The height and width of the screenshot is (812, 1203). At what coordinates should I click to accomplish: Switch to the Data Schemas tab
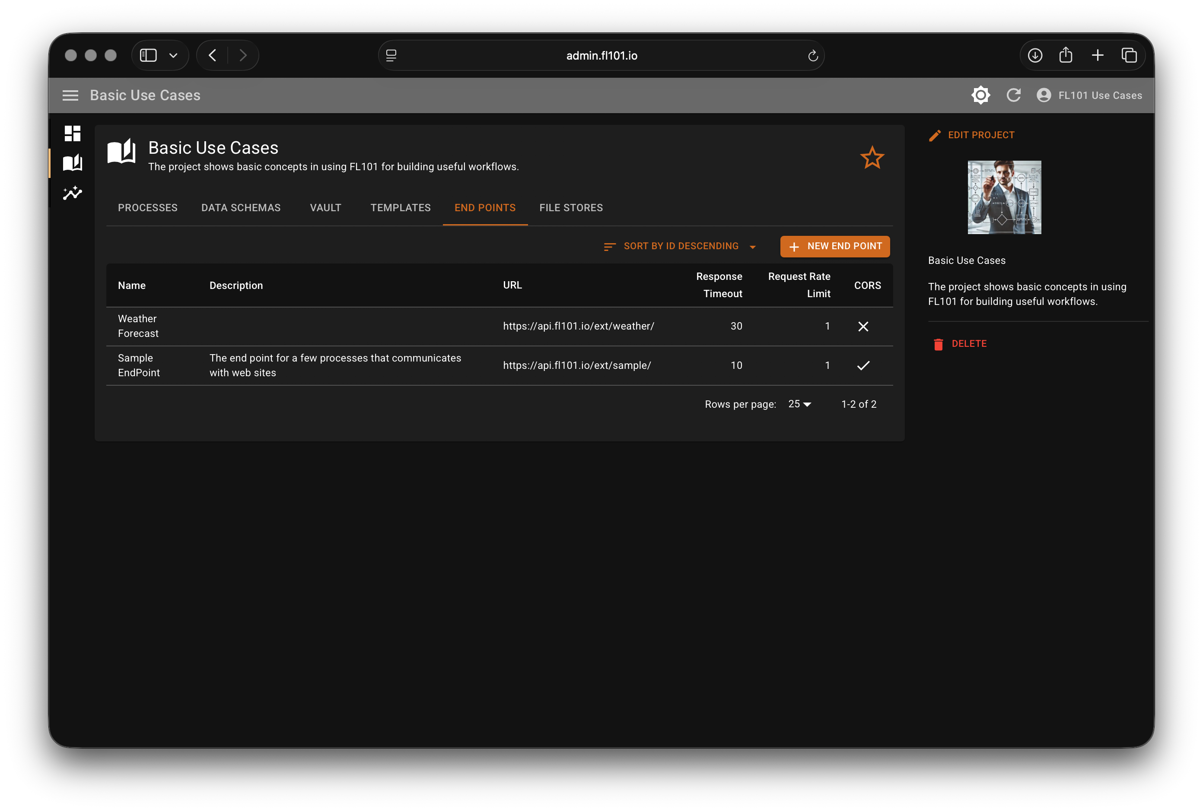[241, 207]
